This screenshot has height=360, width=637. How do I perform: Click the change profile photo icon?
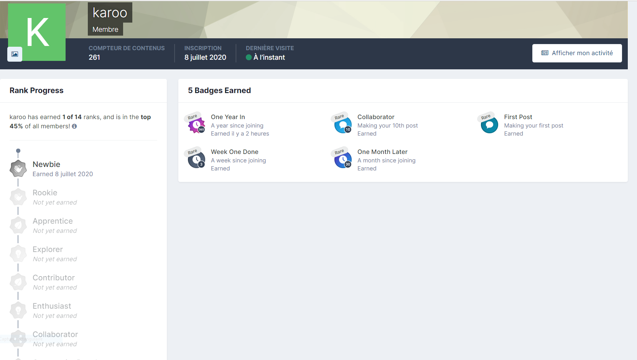click(x=15, y=54)
